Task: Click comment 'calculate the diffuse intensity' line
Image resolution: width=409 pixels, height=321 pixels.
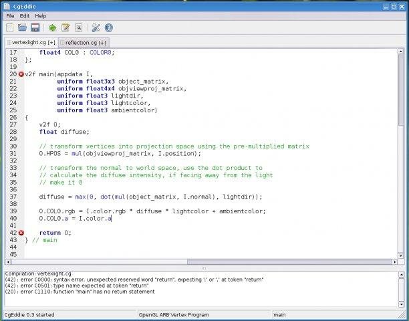Action: point(156,175)
